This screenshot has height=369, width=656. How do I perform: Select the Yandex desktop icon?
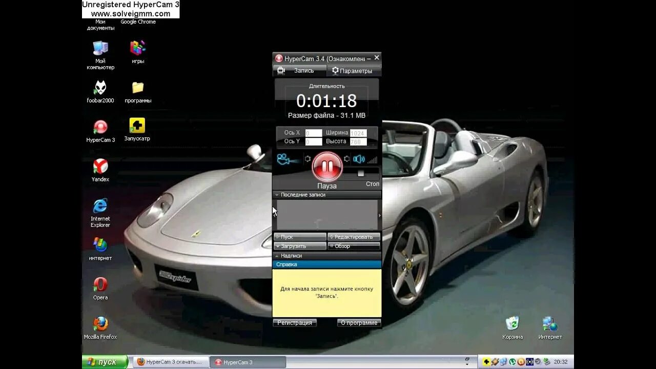point(100,170)
